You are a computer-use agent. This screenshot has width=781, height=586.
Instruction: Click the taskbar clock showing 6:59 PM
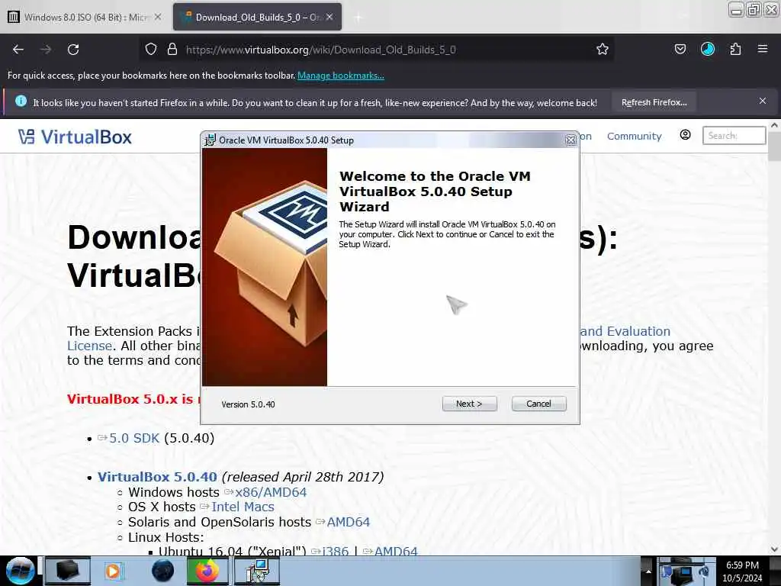coord(742,572)
